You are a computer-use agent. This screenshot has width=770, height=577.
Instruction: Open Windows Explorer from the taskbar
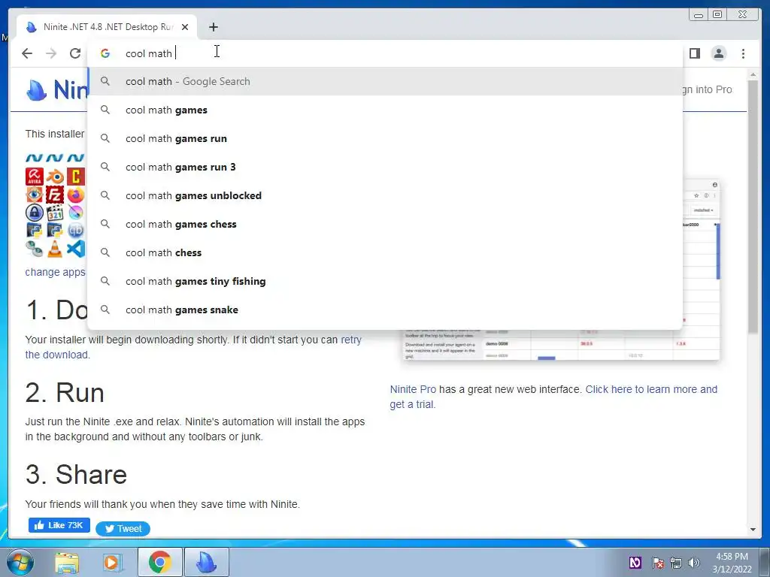pos(67,563)
